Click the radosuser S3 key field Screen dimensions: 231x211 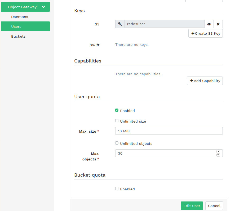click(164, 24)
